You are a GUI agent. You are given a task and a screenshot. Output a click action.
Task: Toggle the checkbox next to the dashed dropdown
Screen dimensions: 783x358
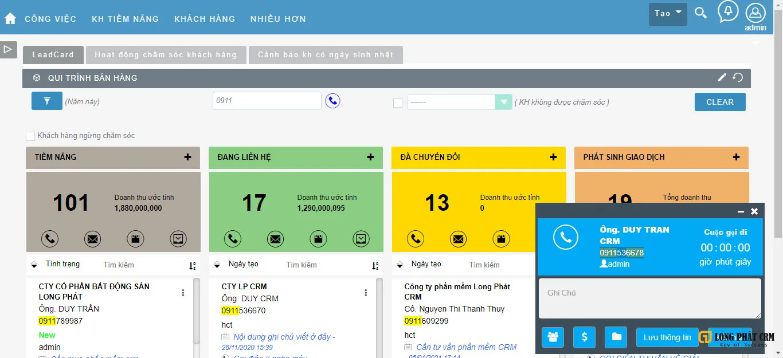tap(397, 103)
